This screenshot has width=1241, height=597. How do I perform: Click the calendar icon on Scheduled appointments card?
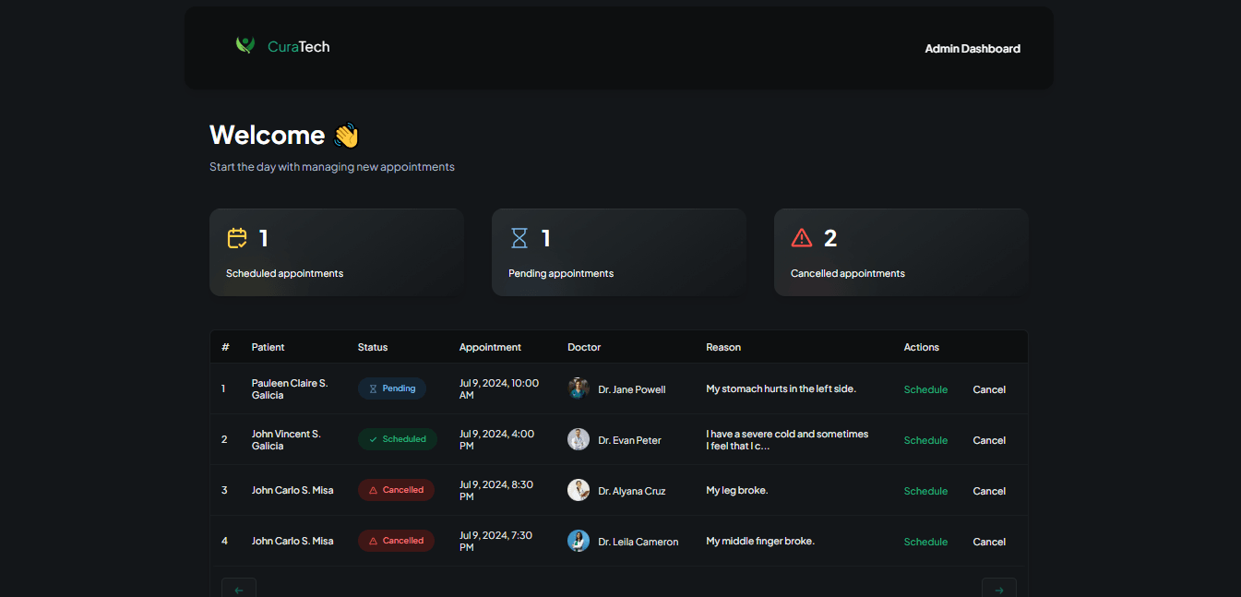[237, 238]
